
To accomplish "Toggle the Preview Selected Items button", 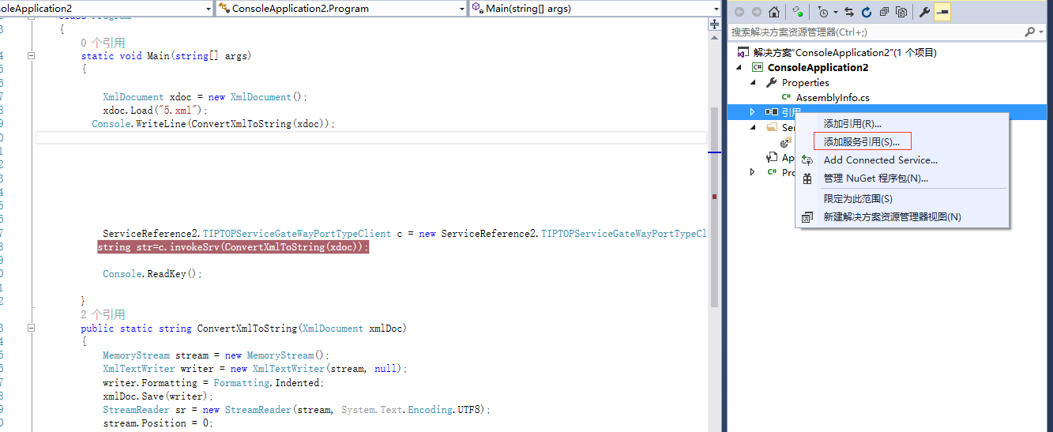I will pos(942,12).
